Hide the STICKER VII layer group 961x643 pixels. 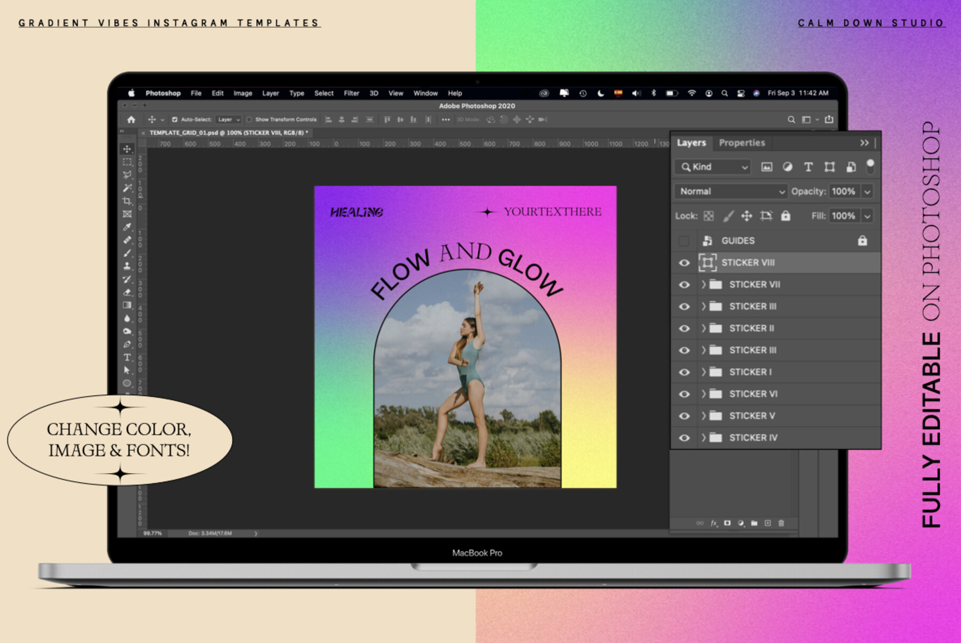click(684, 285)
